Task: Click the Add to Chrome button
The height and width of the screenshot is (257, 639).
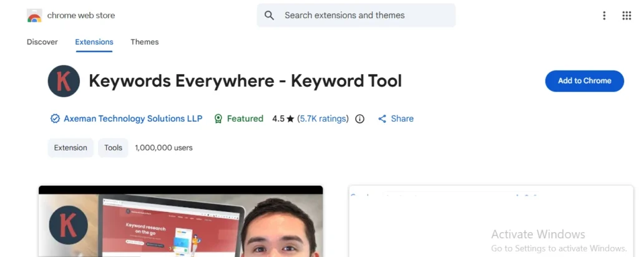Action: pos(584,80)
